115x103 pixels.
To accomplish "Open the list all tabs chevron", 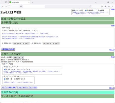I will coord(95,2).
